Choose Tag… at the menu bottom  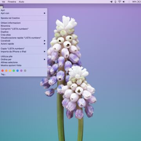tap(23, 74)
